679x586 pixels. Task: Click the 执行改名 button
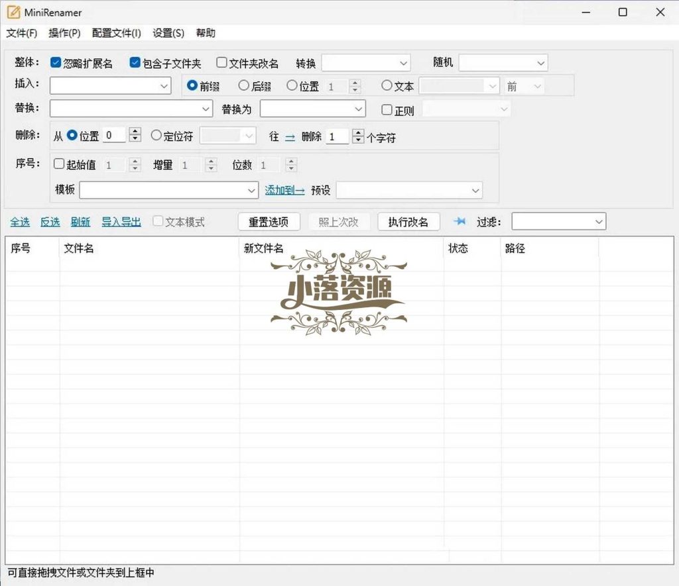408,222
